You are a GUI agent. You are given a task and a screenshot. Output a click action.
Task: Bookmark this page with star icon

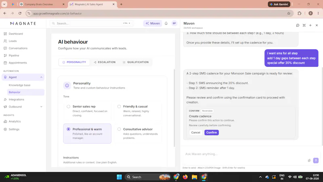[289, 13]
